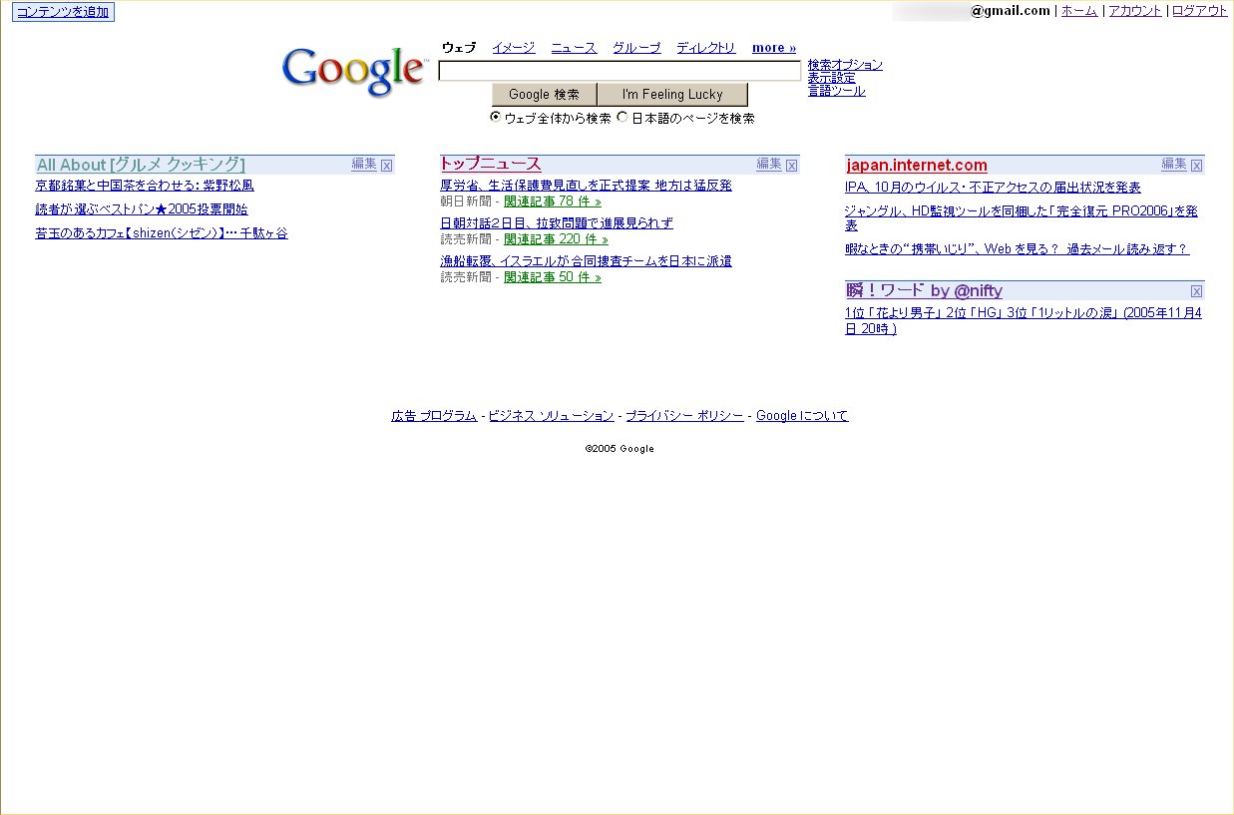Open 関連記事 50 件 related articles
This screenshot has height=815, width=1234.
[553, 277]
